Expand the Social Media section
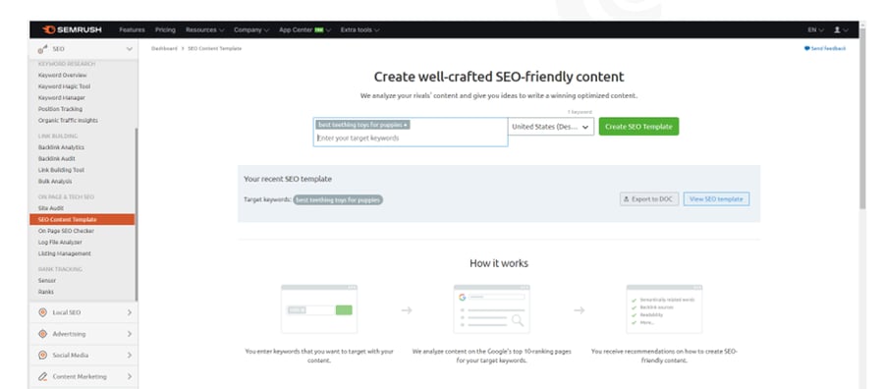 pyautogui.click(x=129, y=356)
